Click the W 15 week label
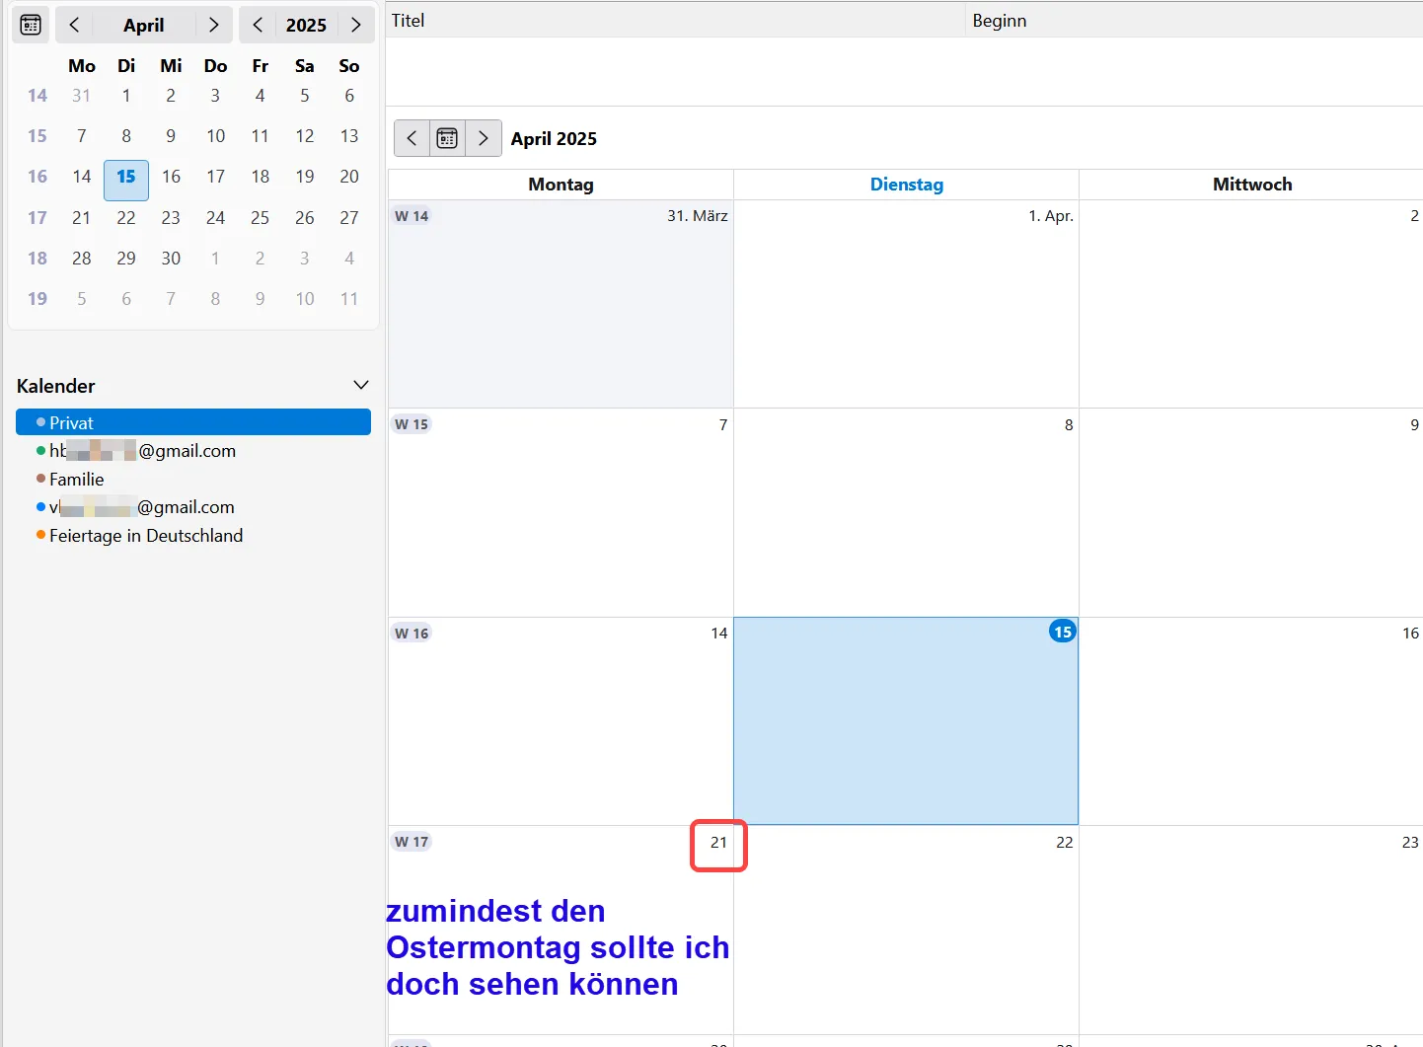 [412, 424]
